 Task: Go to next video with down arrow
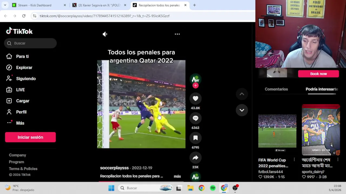(x=242, y=110)
